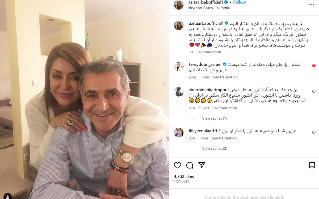Like the sherminehkarimpour comment

(x=314, y=91)
